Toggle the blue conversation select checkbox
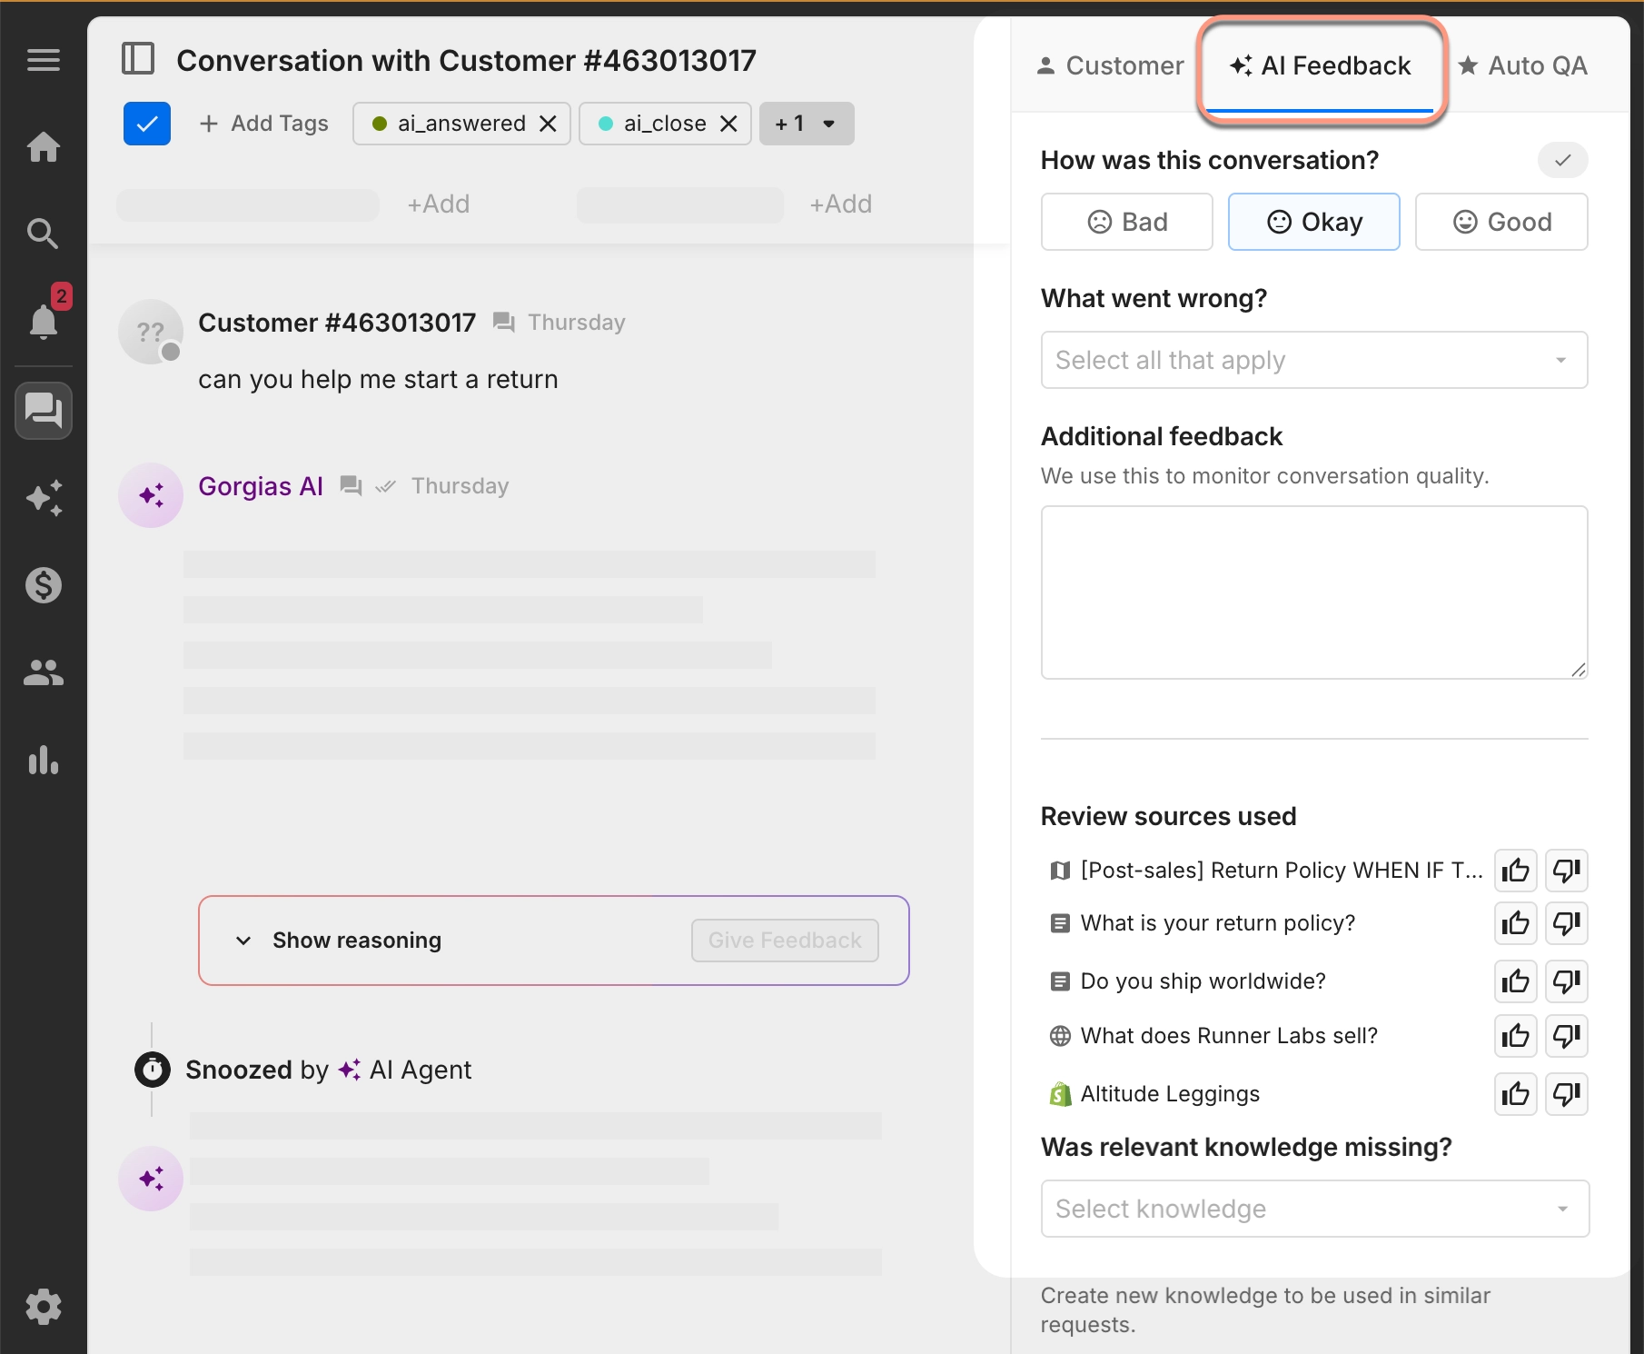 click(x=147, y=123)
